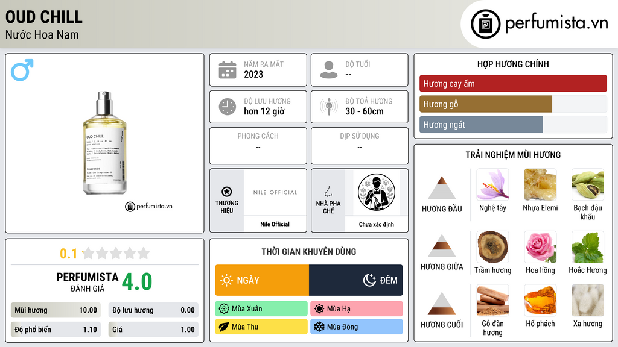Click the Hương đầu pyramid icon
618x347 pixels.
[x=442, y=188]
